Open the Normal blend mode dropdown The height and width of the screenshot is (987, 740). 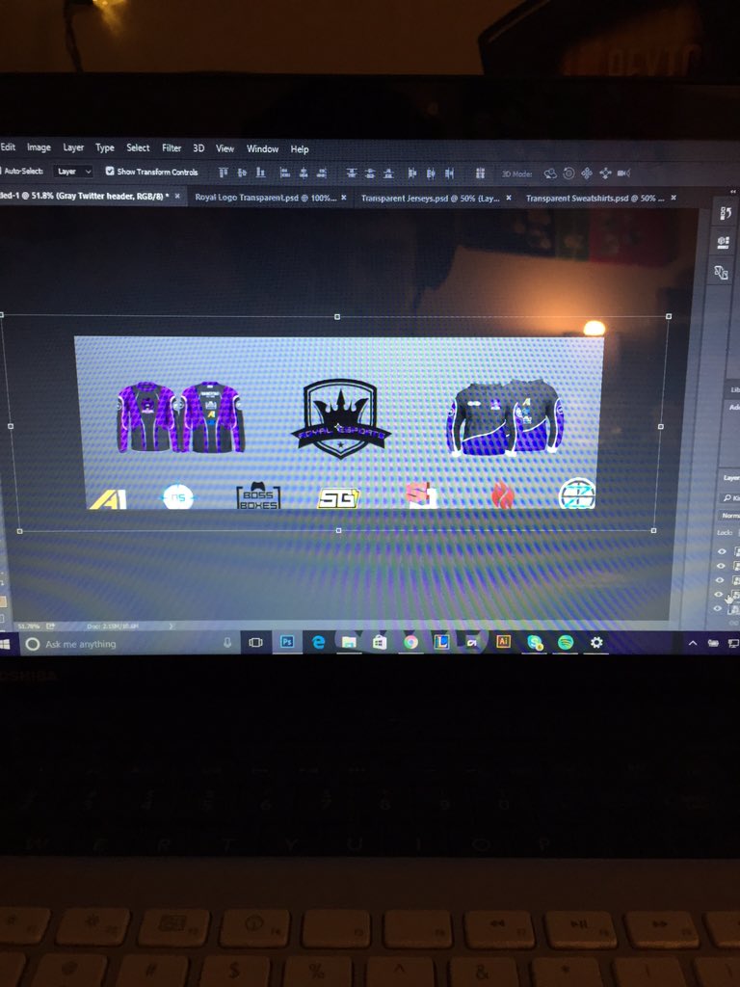tap(730, 516)
